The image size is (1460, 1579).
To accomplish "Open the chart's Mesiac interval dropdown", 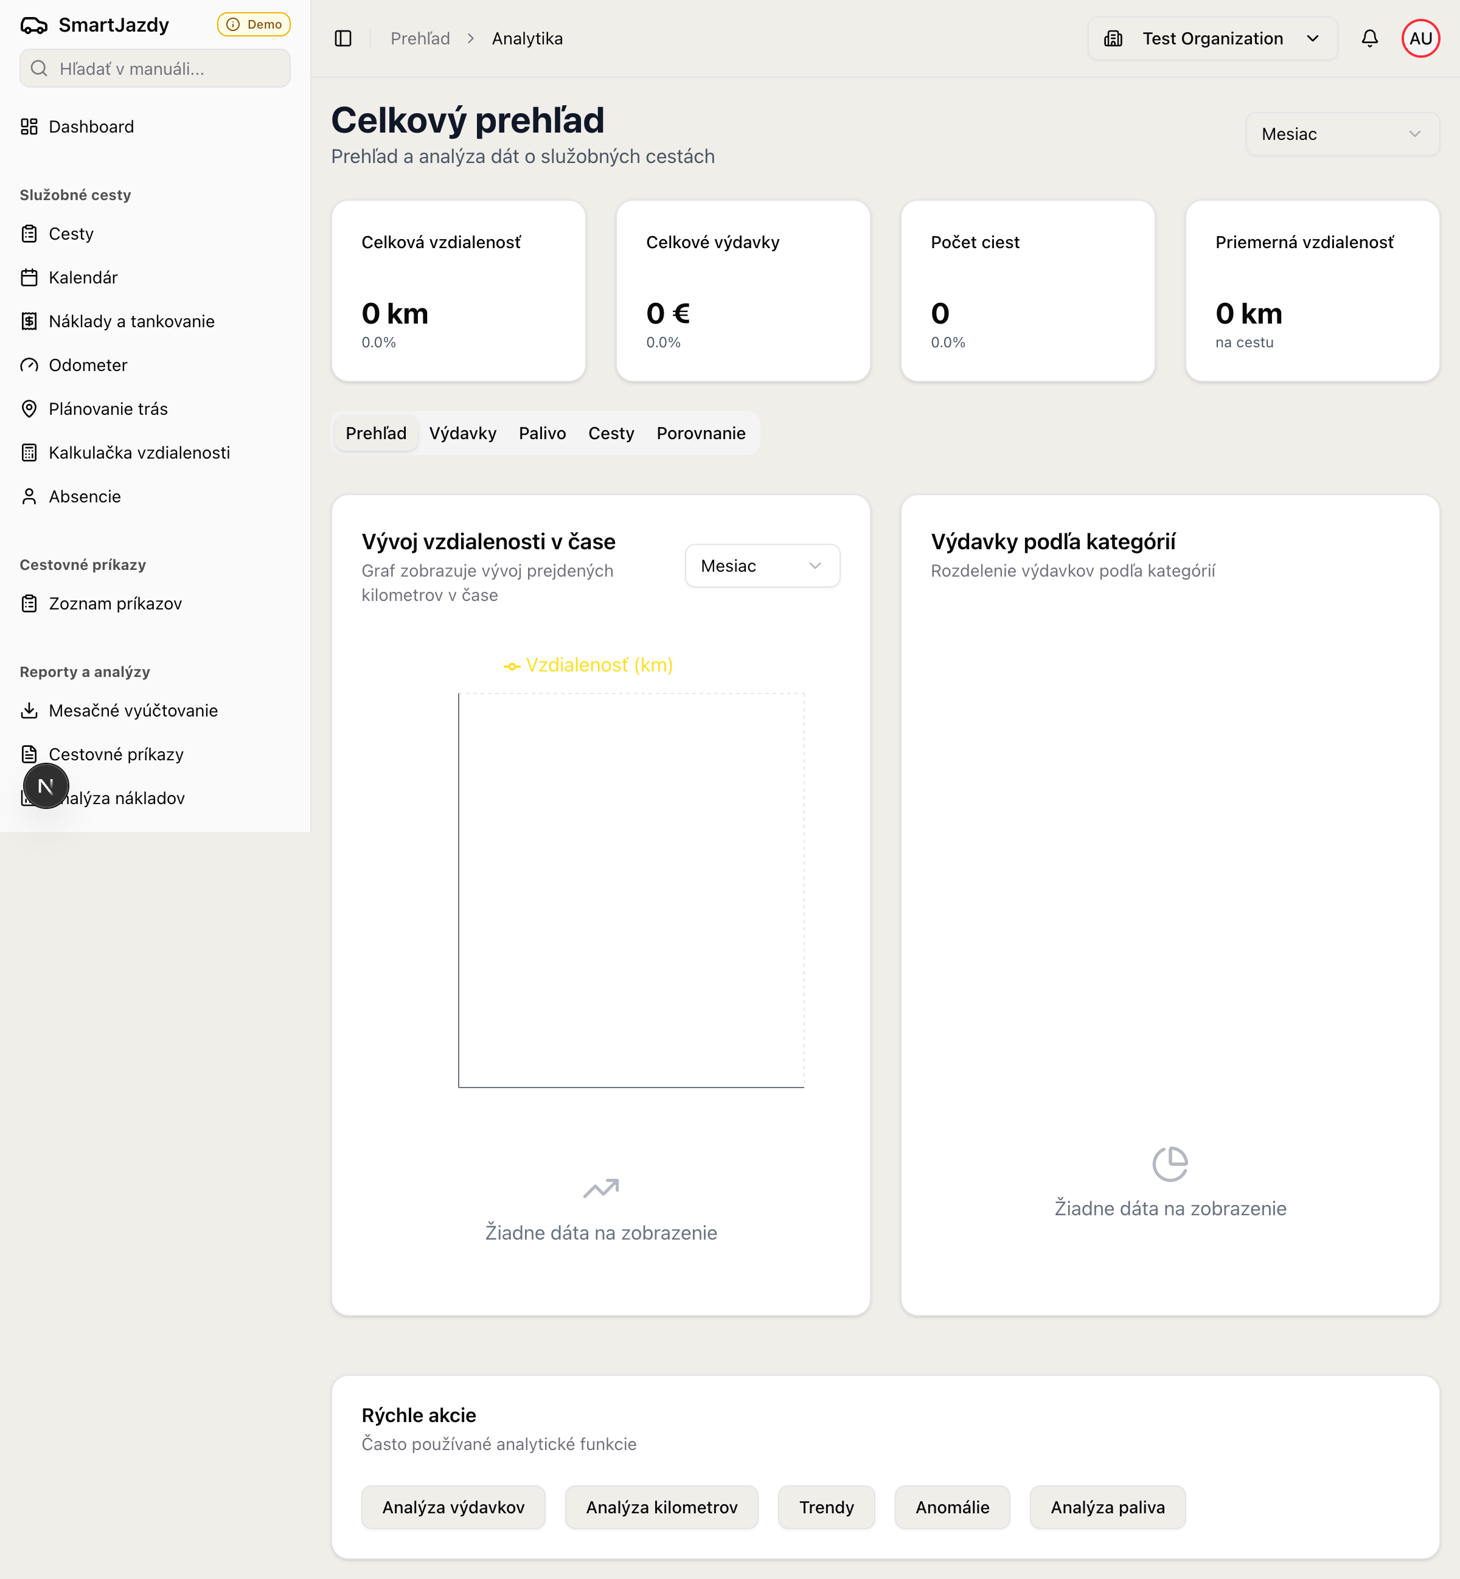I will 762,566.
